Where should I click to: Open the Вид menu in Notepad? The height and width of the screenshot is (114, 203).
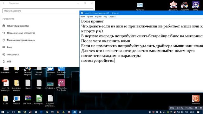(105, 17)
